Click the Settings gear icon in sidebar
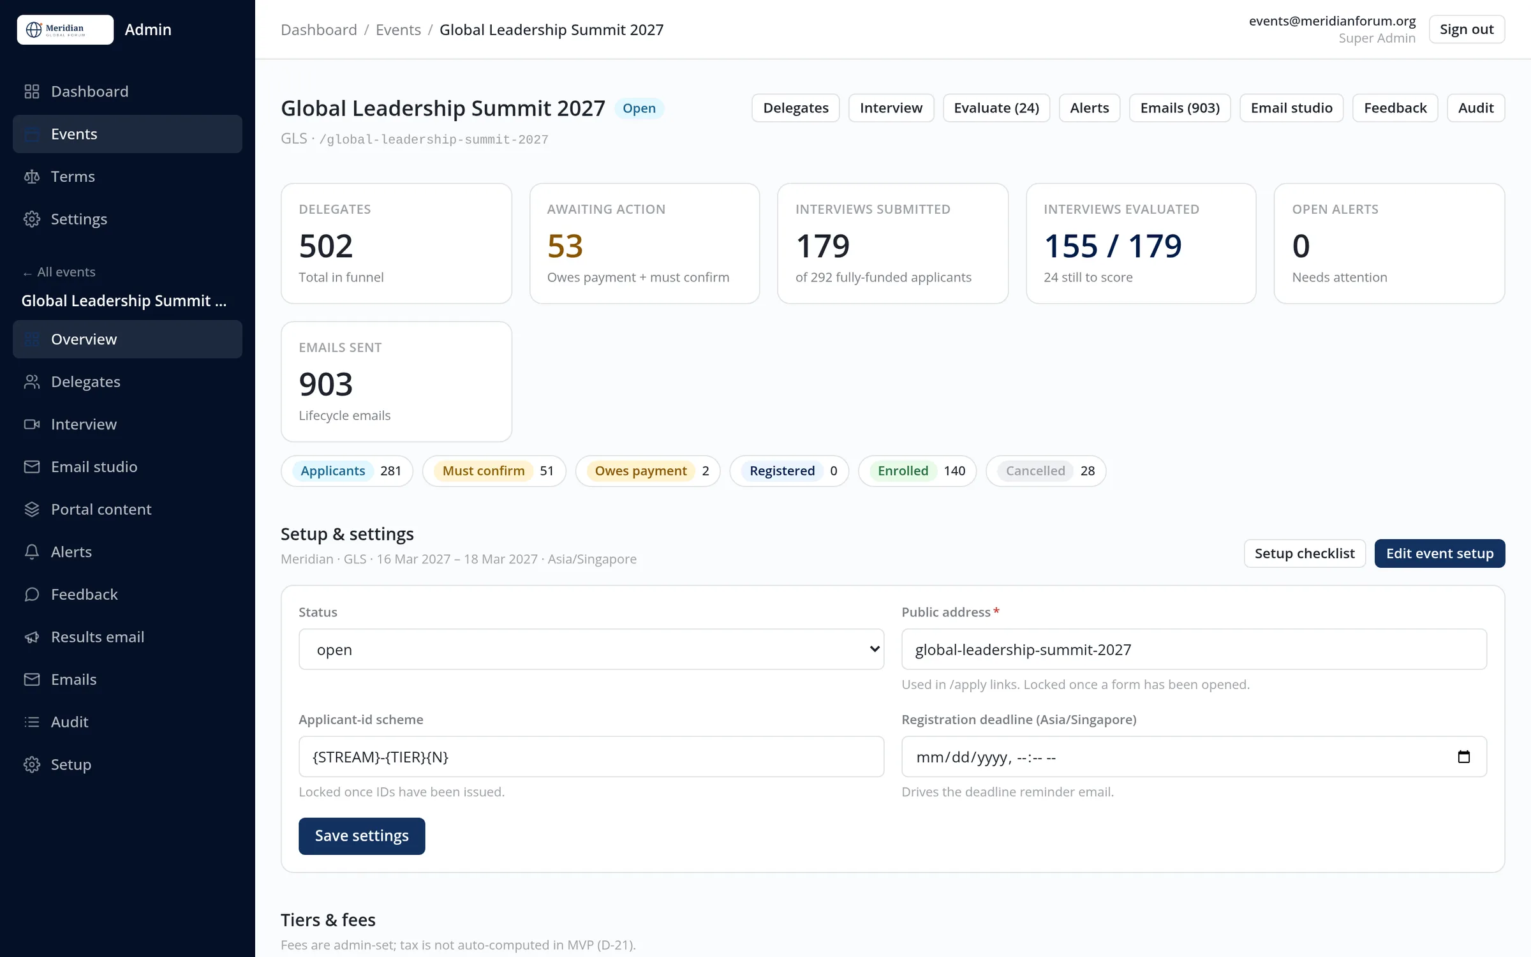1531x957 pixels. tap(32, 219)
